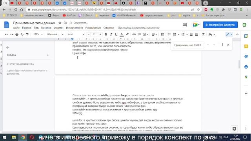Close the document outline with back arrow
Image resolution: width=251 pixels, height=141 pixels.
tap(8, 48)
